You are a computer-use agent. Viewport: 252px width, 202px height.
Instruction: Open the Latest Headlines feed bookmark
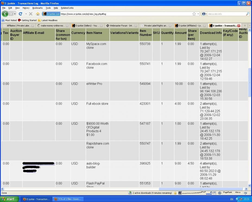coord(48,20)
